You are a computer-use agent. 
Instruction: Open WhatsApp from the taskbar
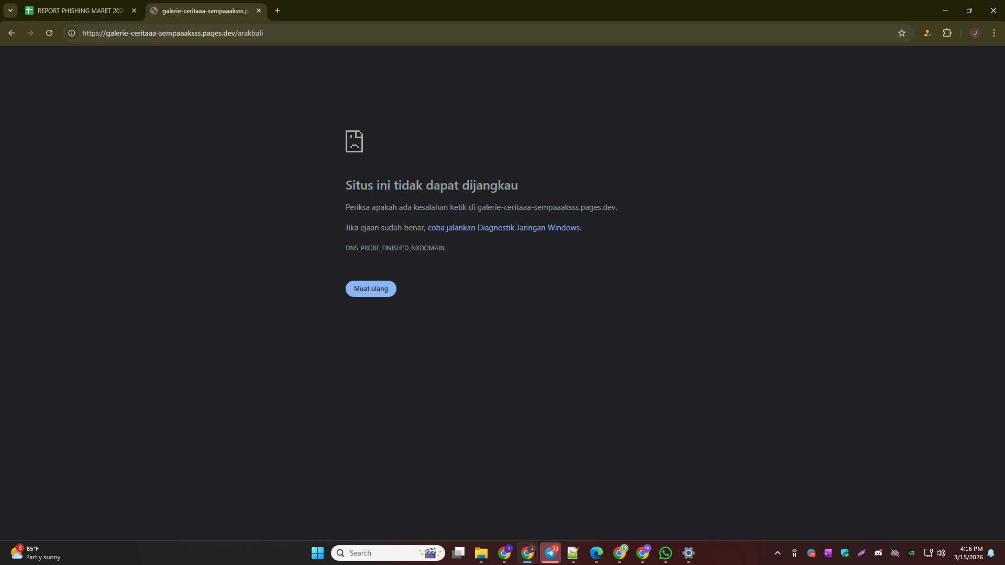click(x=666, y=553)
